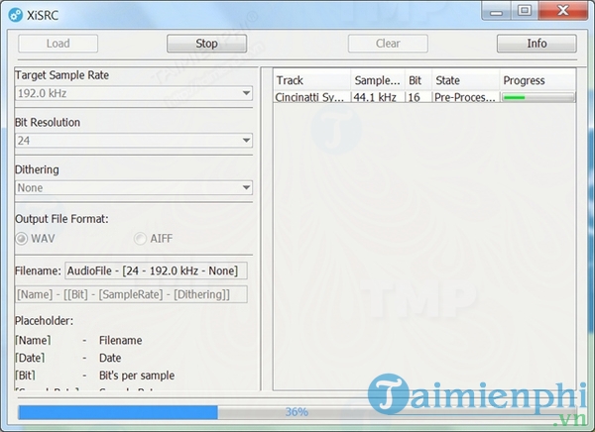Click the Filename preview field
The height and width of the screenshot is (432, 595).
click(x=156, y=270)
